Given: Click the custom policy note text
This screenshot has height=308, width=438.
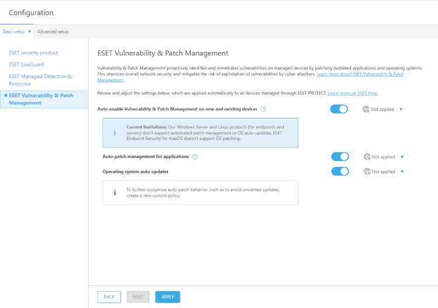Looking at the screenshot, I should click(x=203, y=192).
